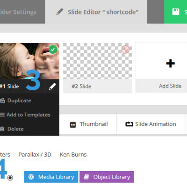The width and height of the screenshot is (187, 187).
Task: Click the green save floppy icon
Action: pos(176,12)
